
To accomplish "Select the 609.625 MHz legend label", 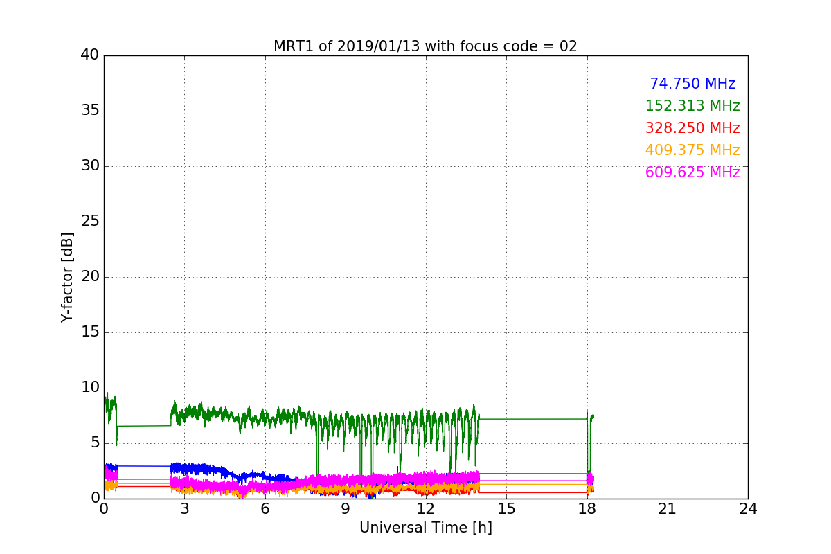I will (692, 172).
